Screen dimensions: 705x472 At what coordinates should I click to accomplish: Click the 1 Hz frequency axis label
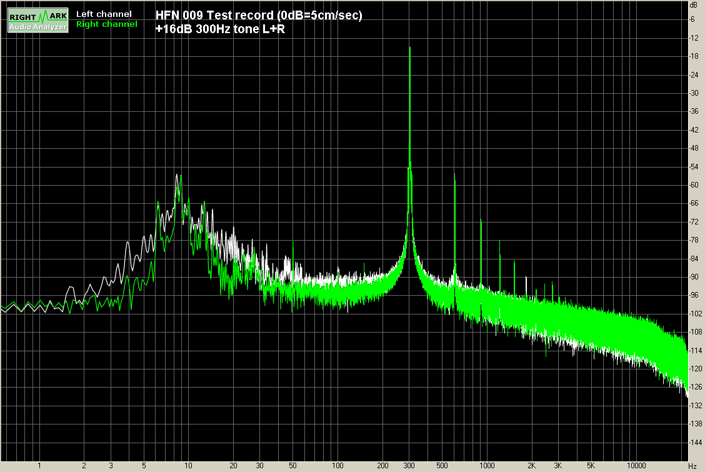[39, 466]
